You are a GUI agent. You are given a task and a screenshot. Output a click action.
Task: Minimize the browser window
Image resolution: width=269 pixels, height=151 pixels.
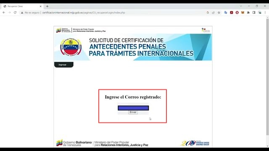(249, 6)
